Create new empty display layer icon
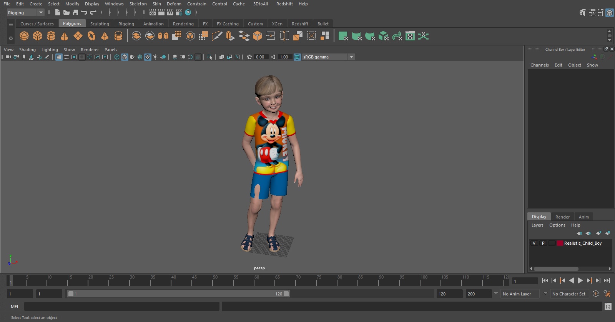Screen dimensions: 615x322 coord(599,233)
